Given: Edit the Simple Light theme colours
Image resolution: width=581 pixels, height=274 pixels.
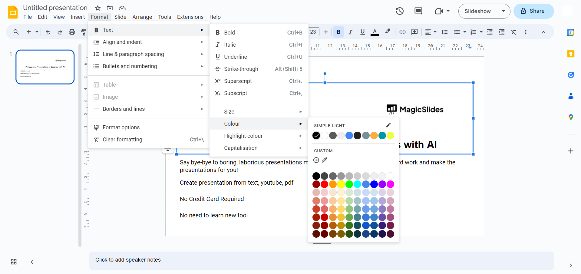Looking at the screenshot, I should tap(388, 125).
